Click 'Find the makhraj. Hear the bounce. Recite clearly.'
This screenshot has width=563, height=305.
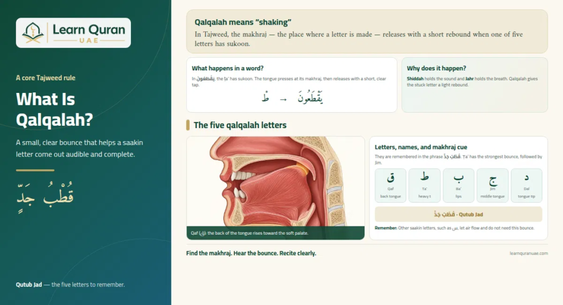tap(251, 253)
